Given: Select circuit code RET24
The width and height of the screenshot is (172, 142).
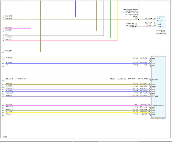Looking at the screenshot, I should click(x=136, y=95).
